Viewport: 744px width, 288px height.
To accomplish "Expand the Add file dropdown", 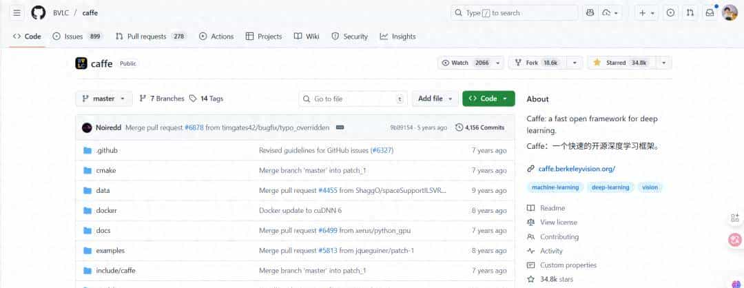I will [435, 99].
